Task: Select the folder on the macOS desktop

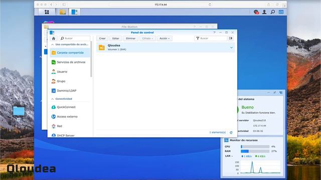Action: point(19,111)
